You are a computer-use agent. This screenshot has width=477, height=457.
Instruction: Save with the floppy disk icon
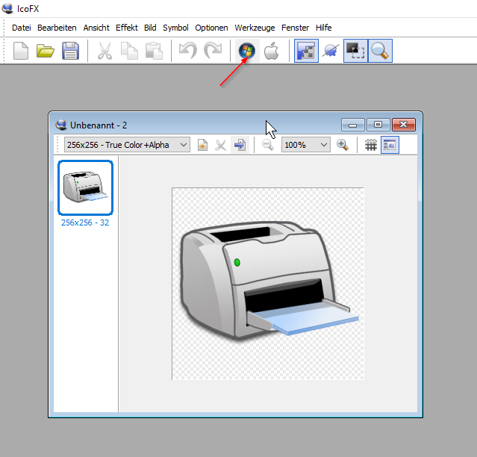click(x=70, y=52)
